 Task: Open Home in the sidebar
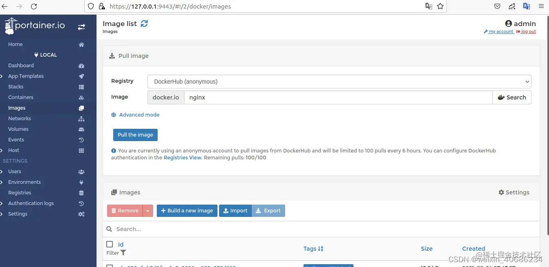coord(15,44)
